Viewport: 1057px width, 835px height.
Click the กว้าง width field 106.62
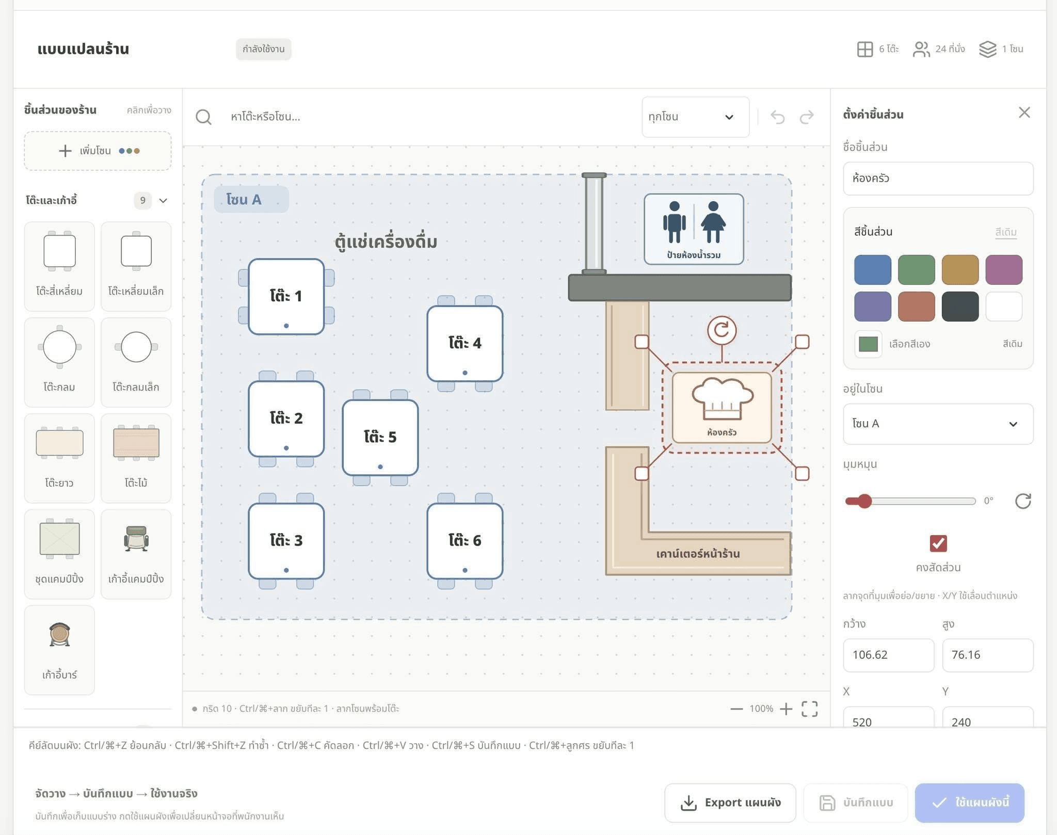click(888, 655)
